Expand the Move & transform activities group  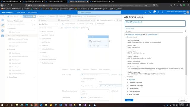[x=40, y=32]
